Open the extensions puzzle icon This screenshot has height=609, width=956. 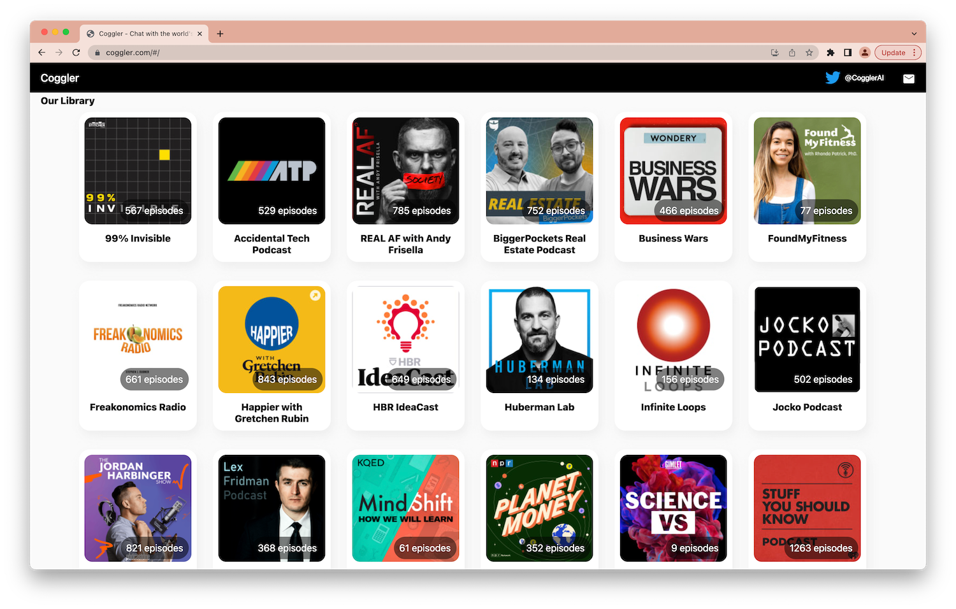[x=830, y=53]
